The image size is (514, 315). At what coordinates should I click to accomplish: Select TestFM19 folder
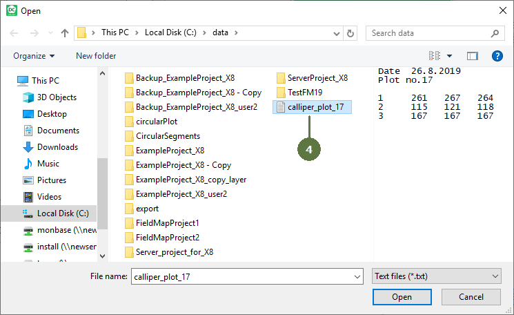pyautogui.click(x=299, y=93)
